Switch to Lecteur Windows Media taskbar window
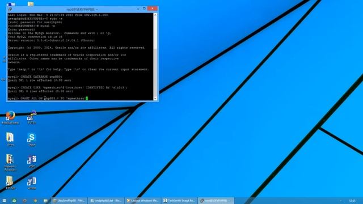The width and height of the screenshot is (363, 204). click(x=143, y=201)
